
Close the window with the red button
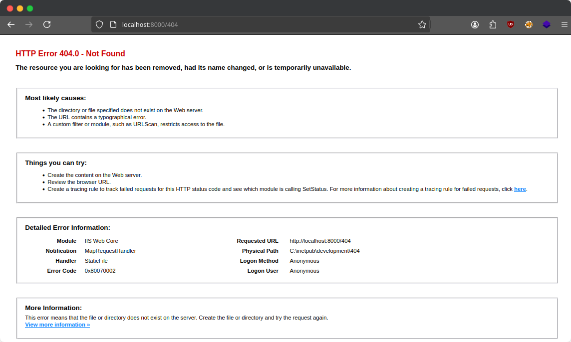click(9, 8)
